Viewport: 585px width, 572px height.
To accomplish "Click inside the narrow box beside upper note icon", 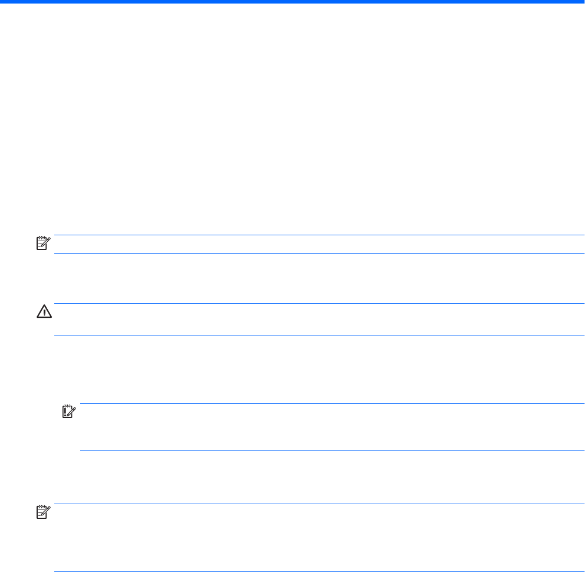I will [320, 244].
